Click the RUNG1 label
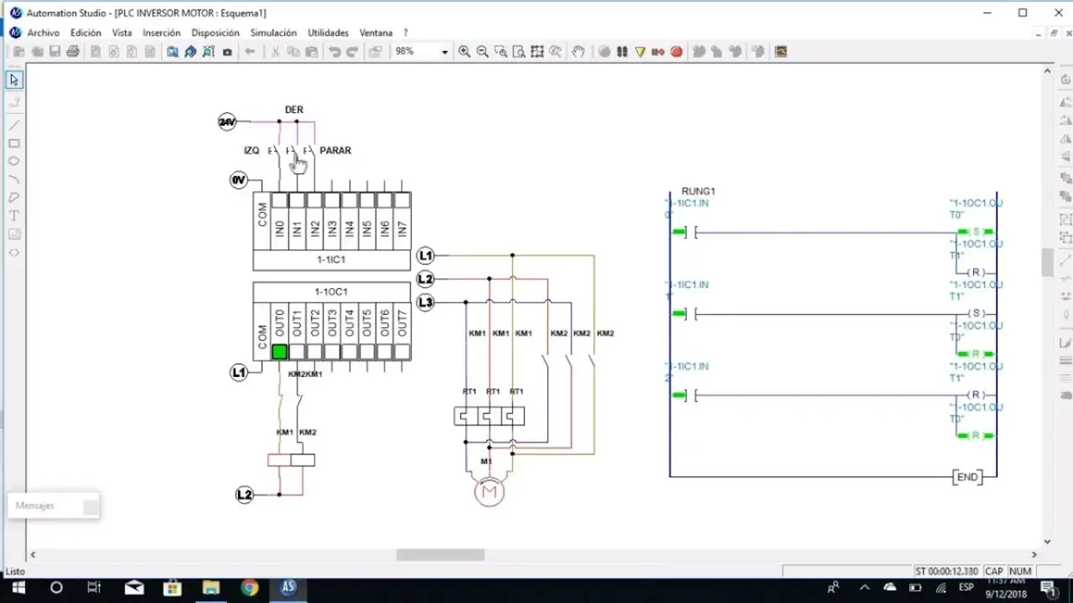 click(x=698, y=192)
